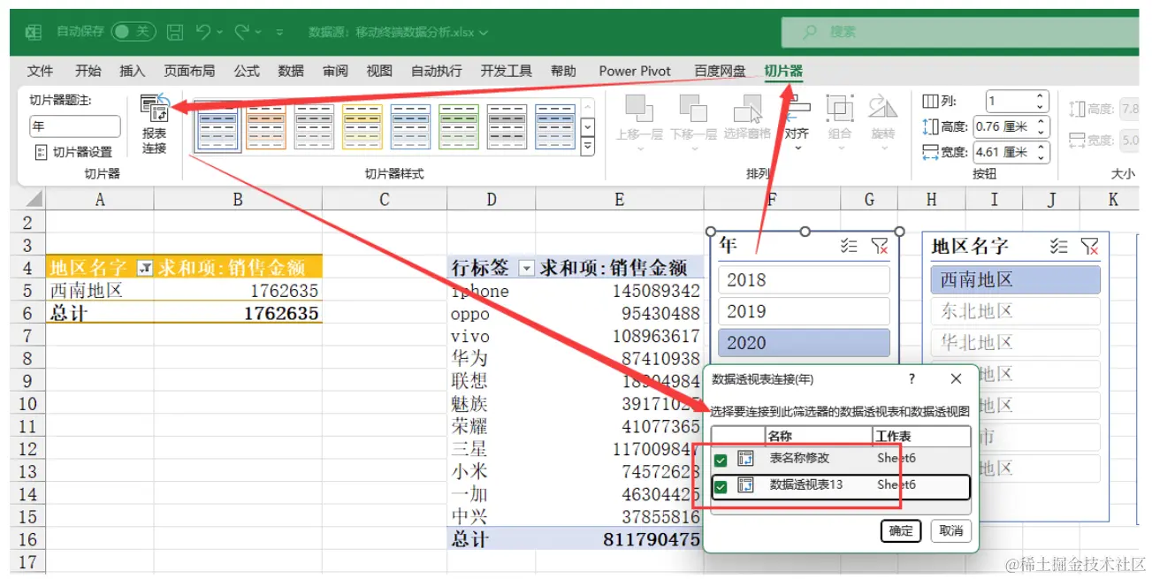Click the button 宽度 field 4.61 厘米
This screenshot has width=1152, height=579.
[x=1011, y=152]
